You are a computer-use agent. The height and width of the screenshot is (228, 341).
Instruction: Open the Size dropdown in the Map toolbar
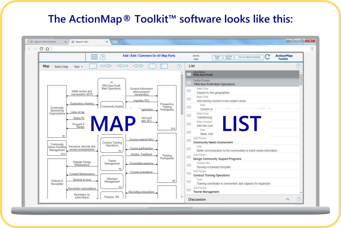pos(78,66)
